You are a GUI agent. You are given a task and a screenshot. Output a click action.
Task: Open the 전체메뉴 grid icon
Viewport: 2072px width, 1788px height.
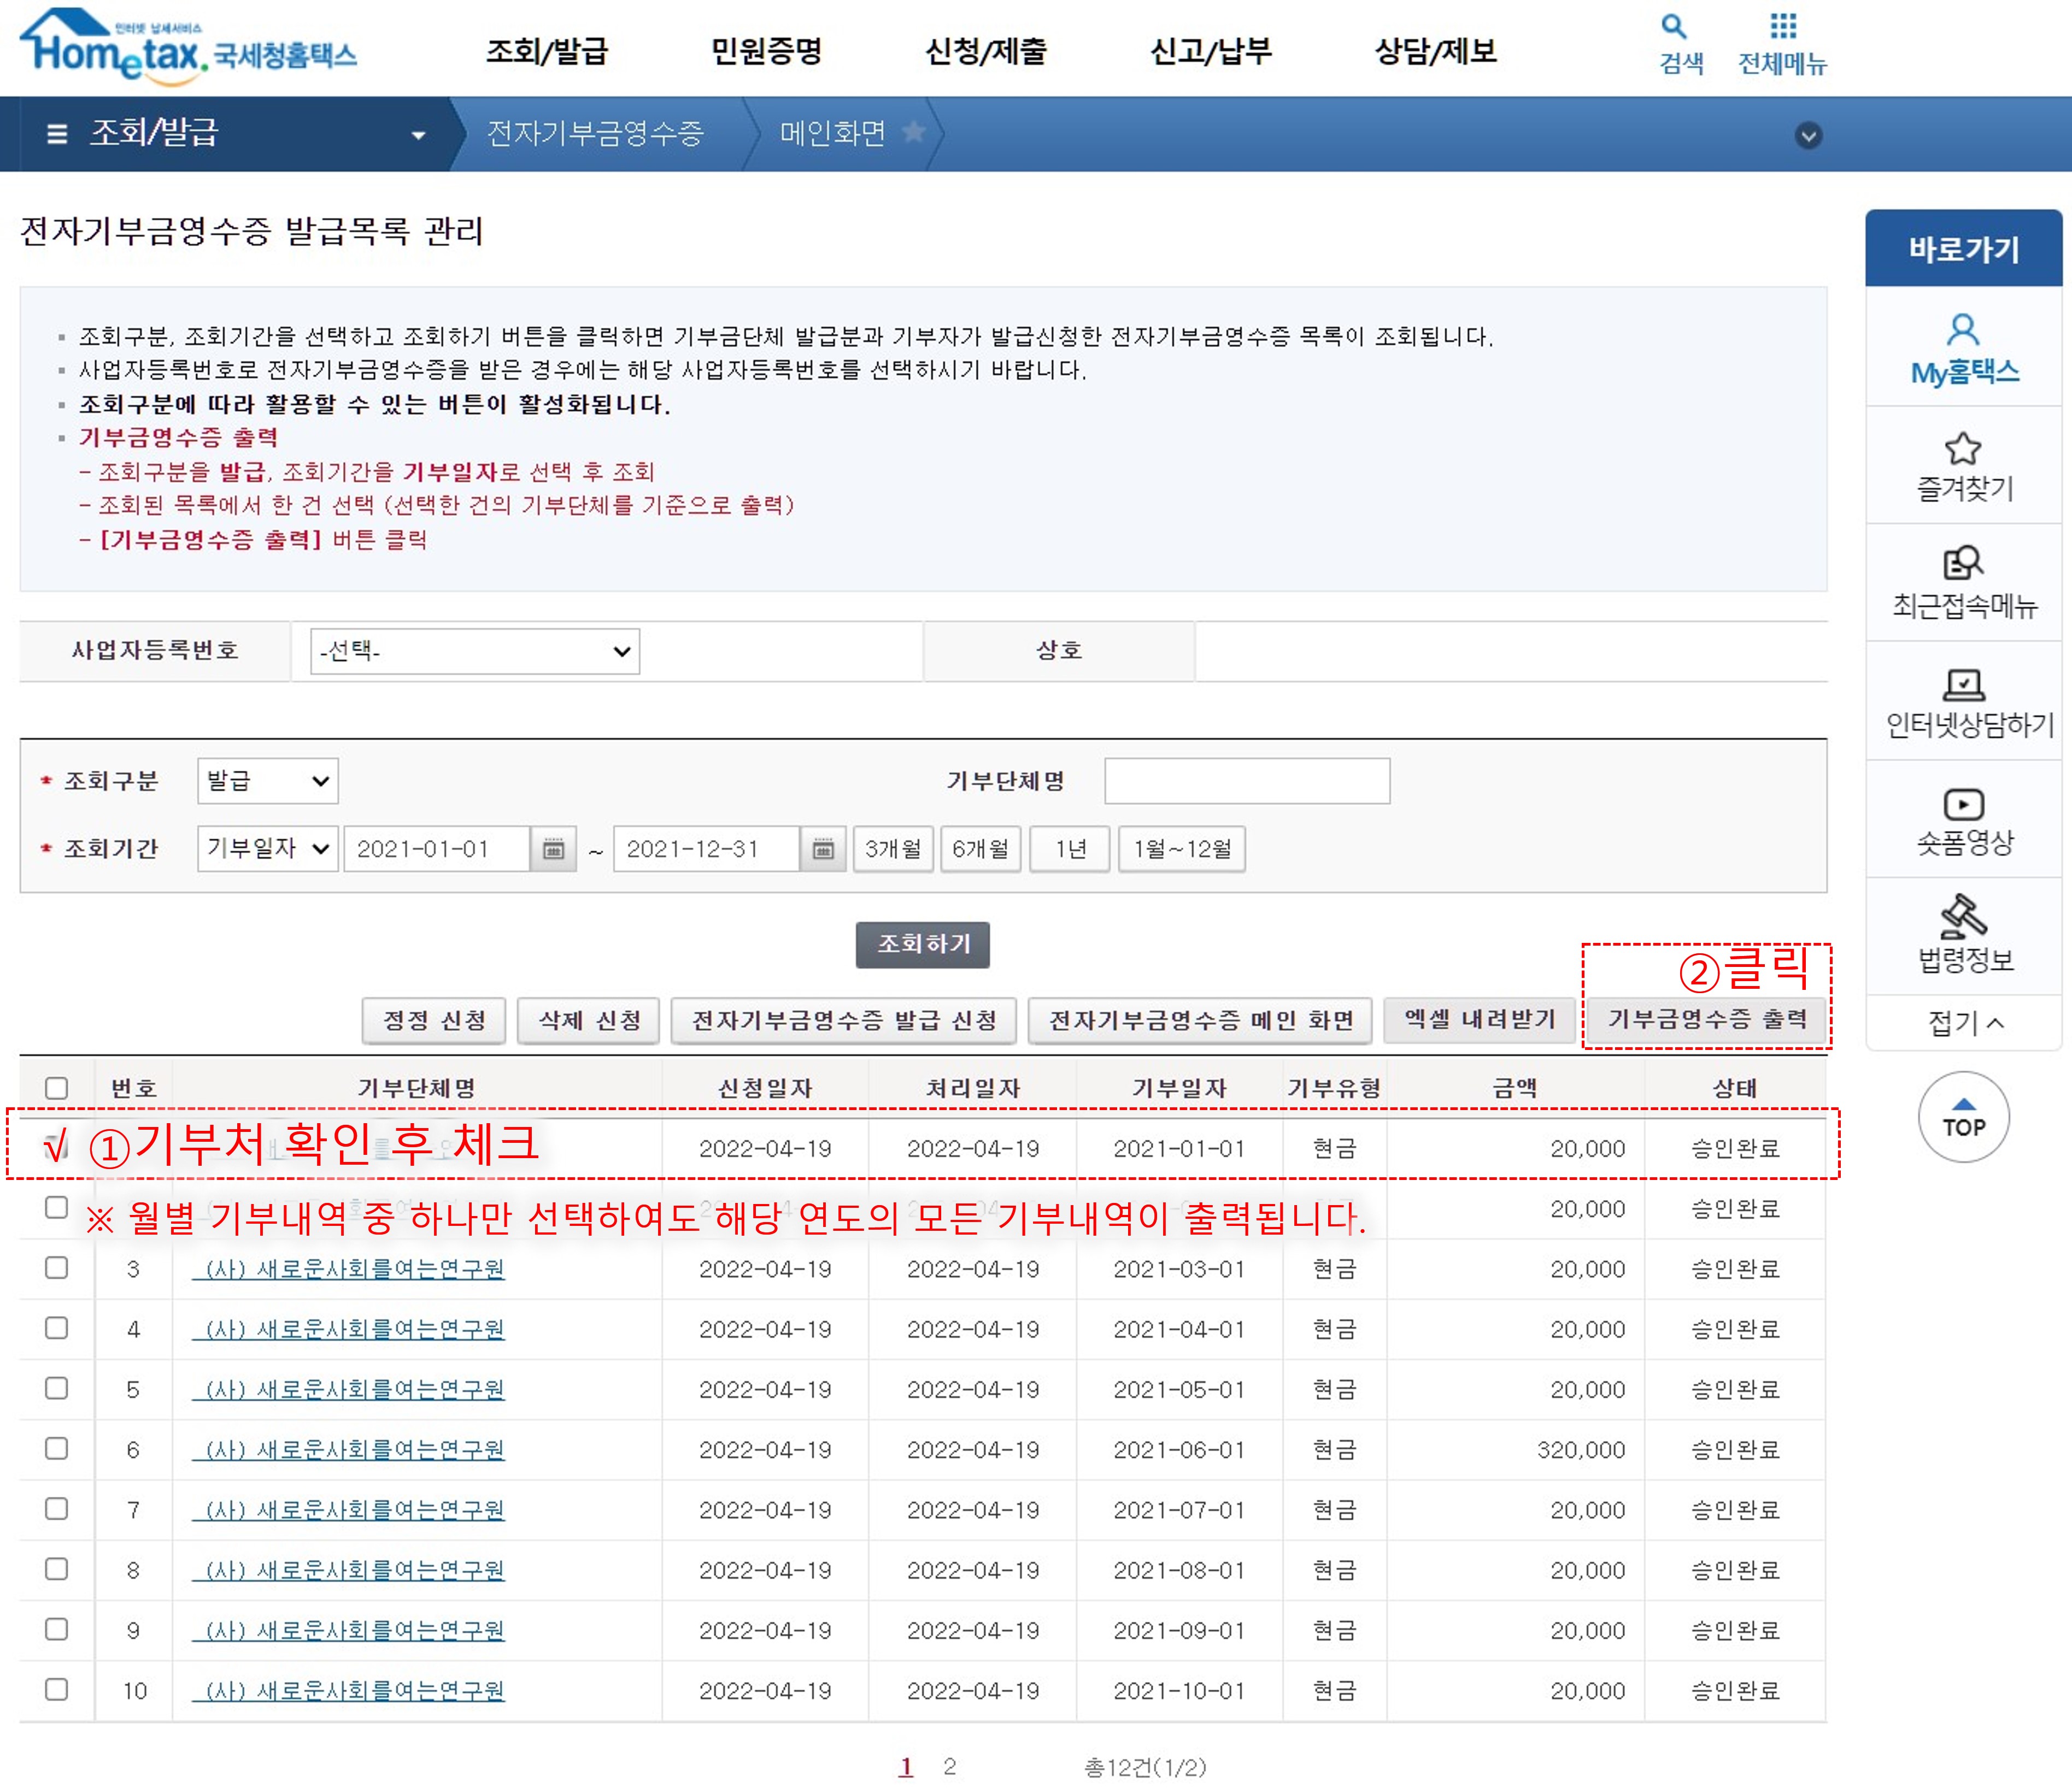click(x=1783, y=26)
